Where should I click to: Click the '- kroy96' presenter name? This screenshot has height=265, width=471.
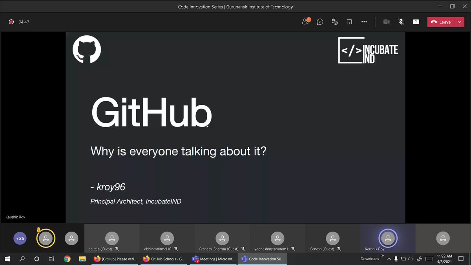[x=108, y=187]
